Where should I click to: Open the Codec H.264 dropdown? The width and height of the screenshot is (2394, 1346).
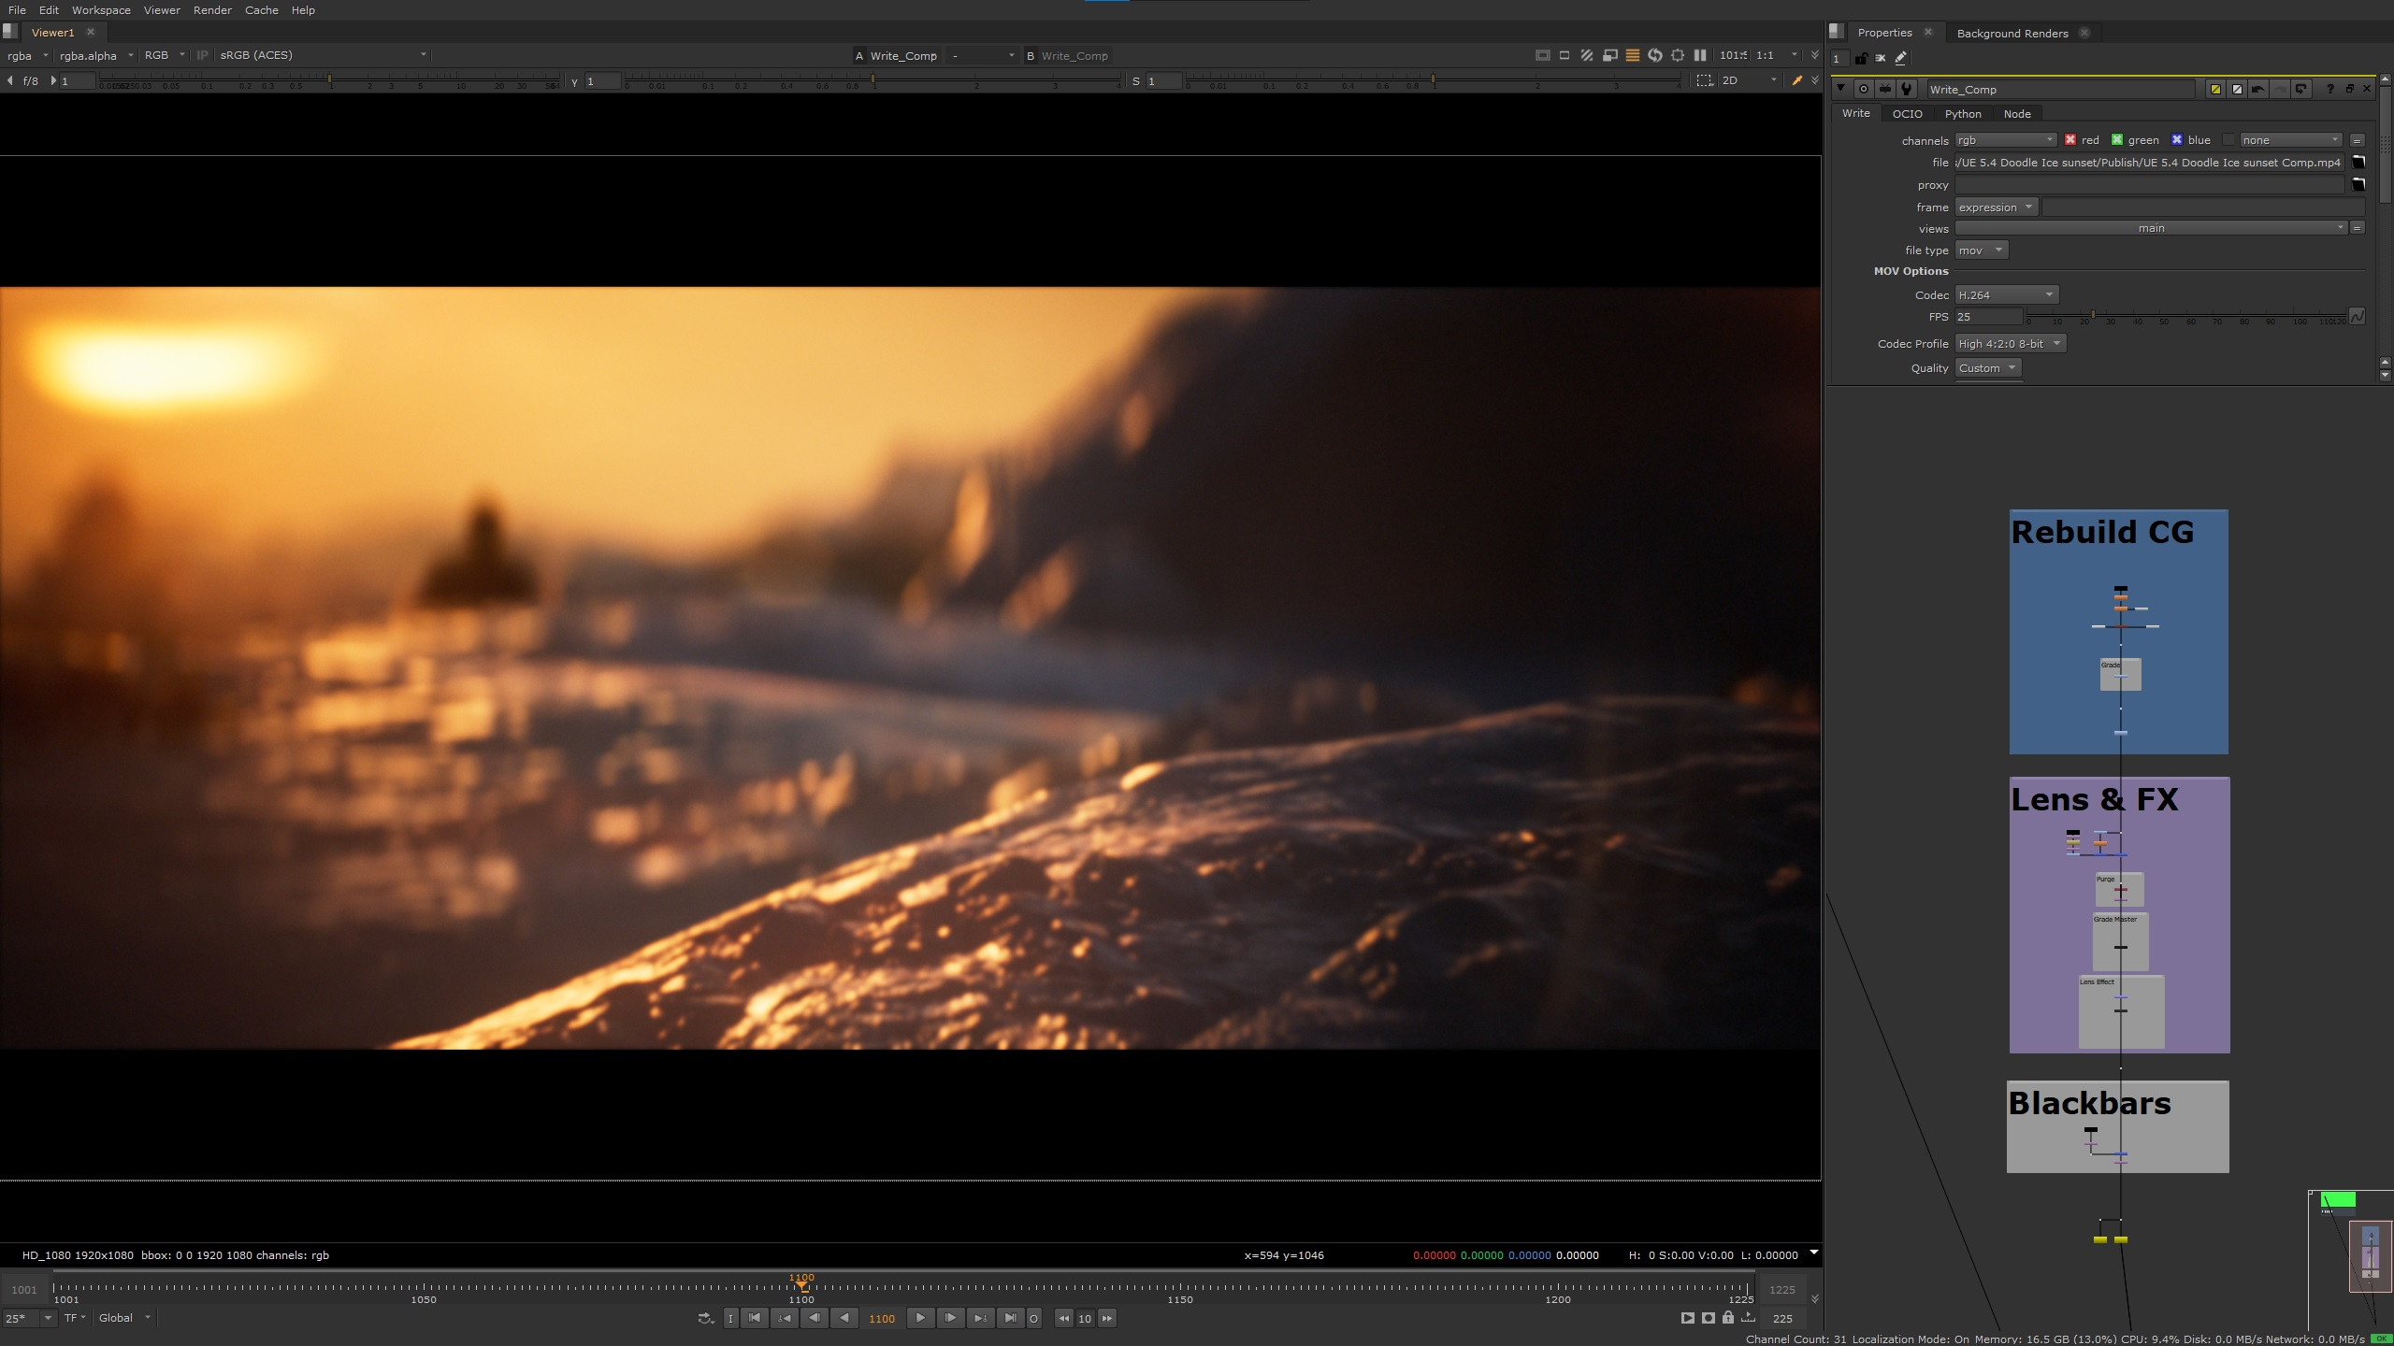(x=2006, y=295)
